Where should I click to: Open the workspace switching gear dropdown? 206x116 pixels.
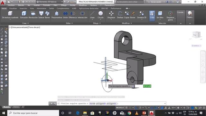tap(179, 108)
